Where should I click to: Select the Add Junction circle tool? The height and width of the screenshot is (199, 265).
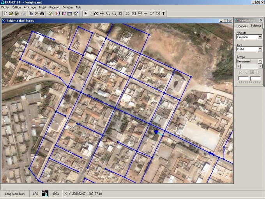point(127,13)
